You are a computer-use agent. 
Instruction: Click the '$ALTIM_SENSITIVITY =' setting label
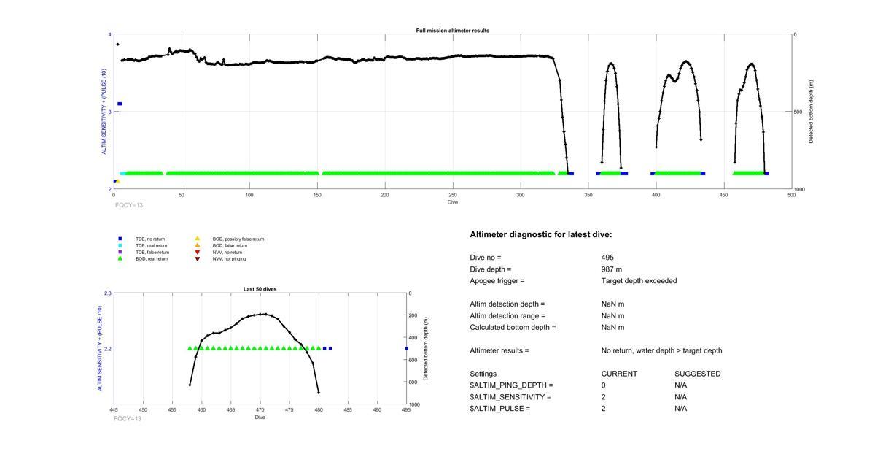tap(510, 397)
